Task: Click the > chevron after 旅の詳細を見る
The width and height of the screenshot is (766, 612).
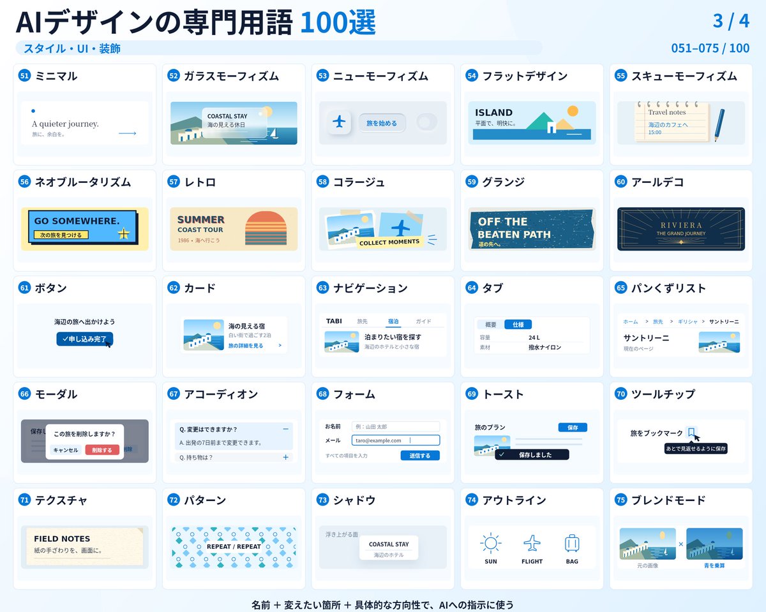Action: pyautogui.click(x=280, y=346)
